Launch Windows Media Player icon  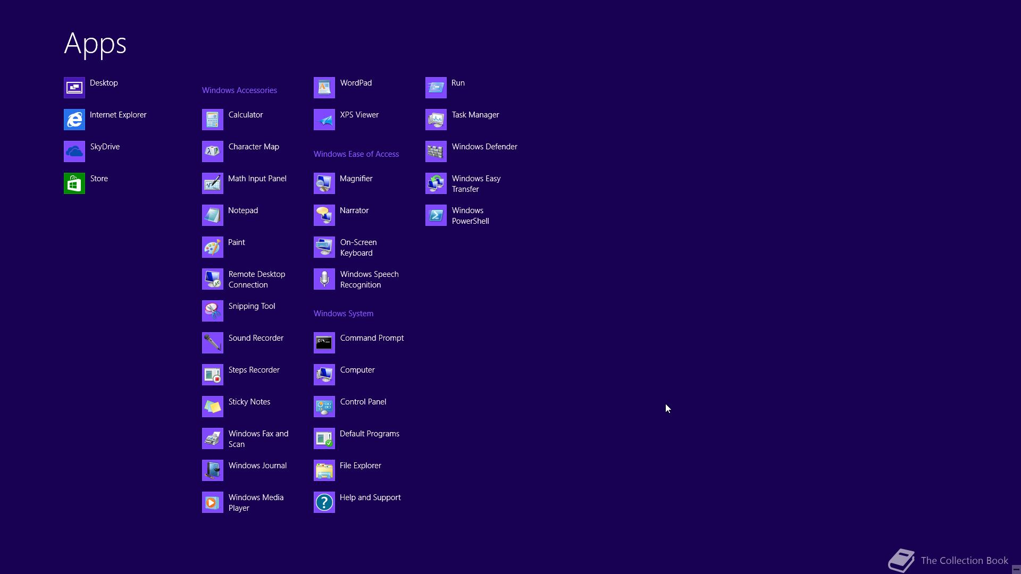[213, 502]
